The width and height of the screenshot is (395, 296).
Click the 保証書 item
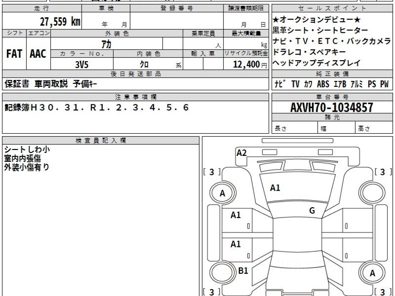tap(17, 84)
